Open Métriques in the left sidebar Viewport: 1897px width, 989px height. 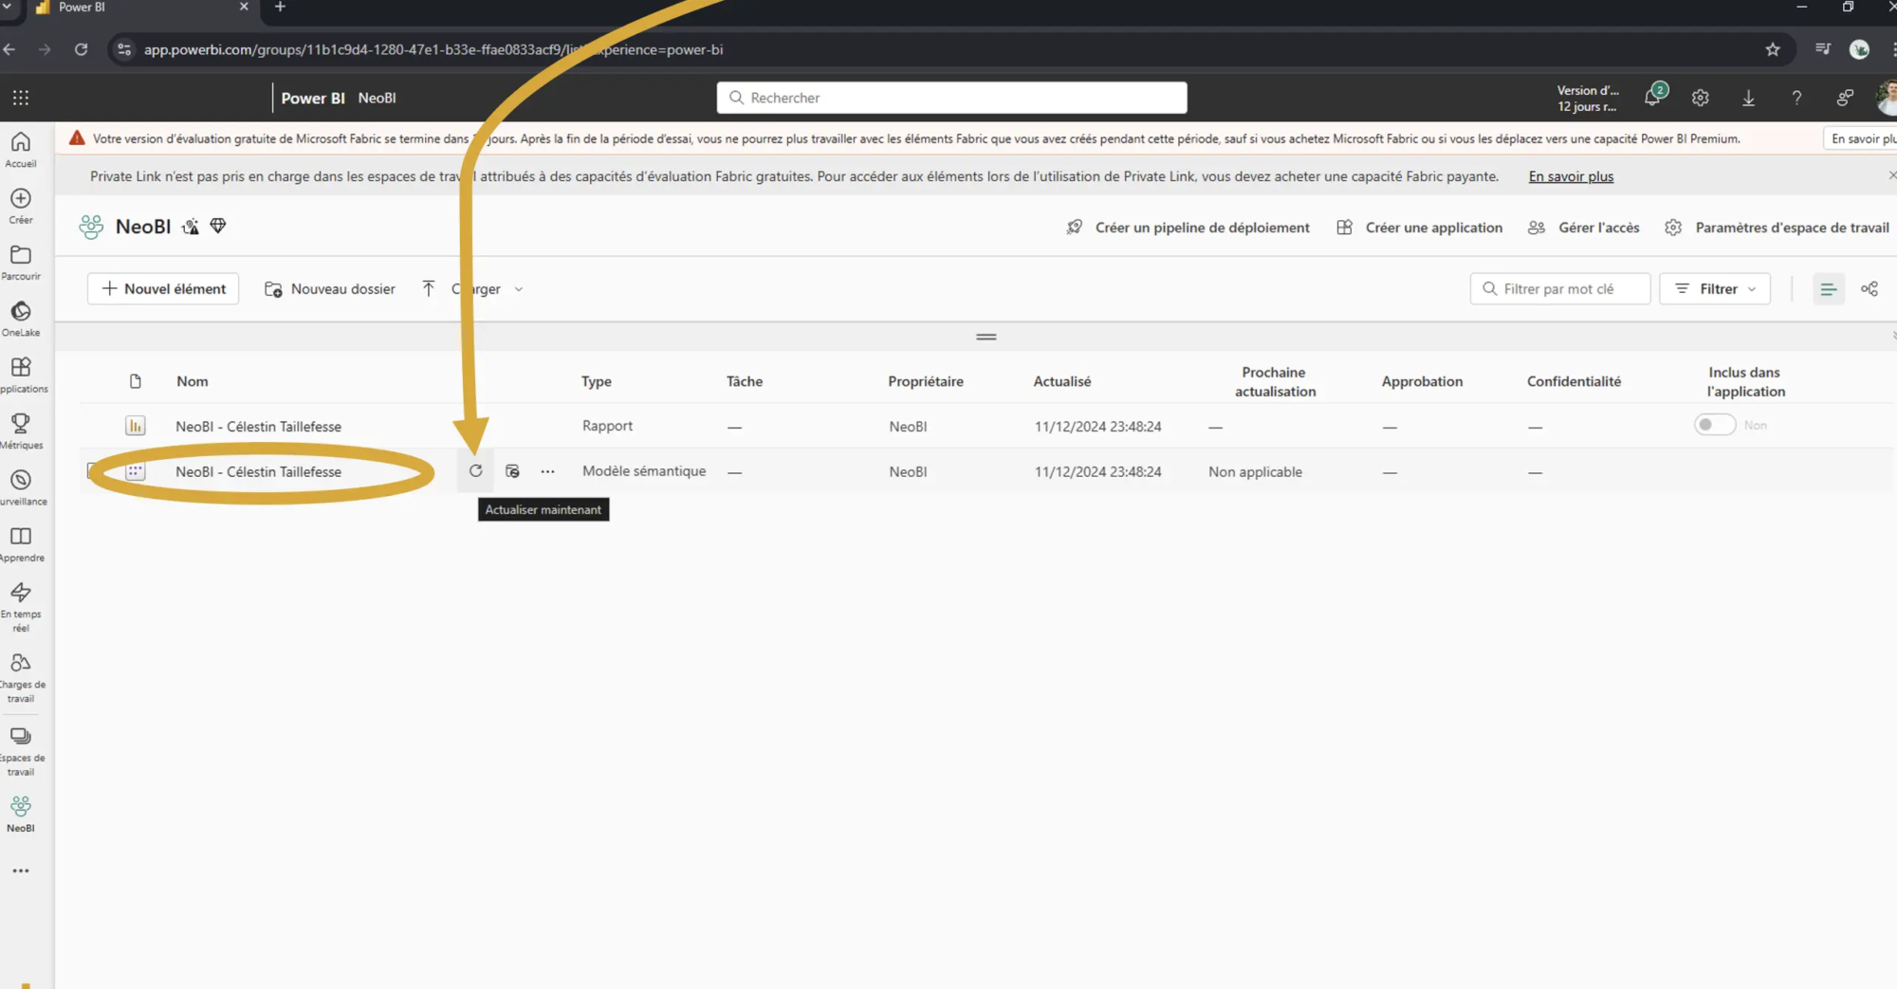[21, 431]
